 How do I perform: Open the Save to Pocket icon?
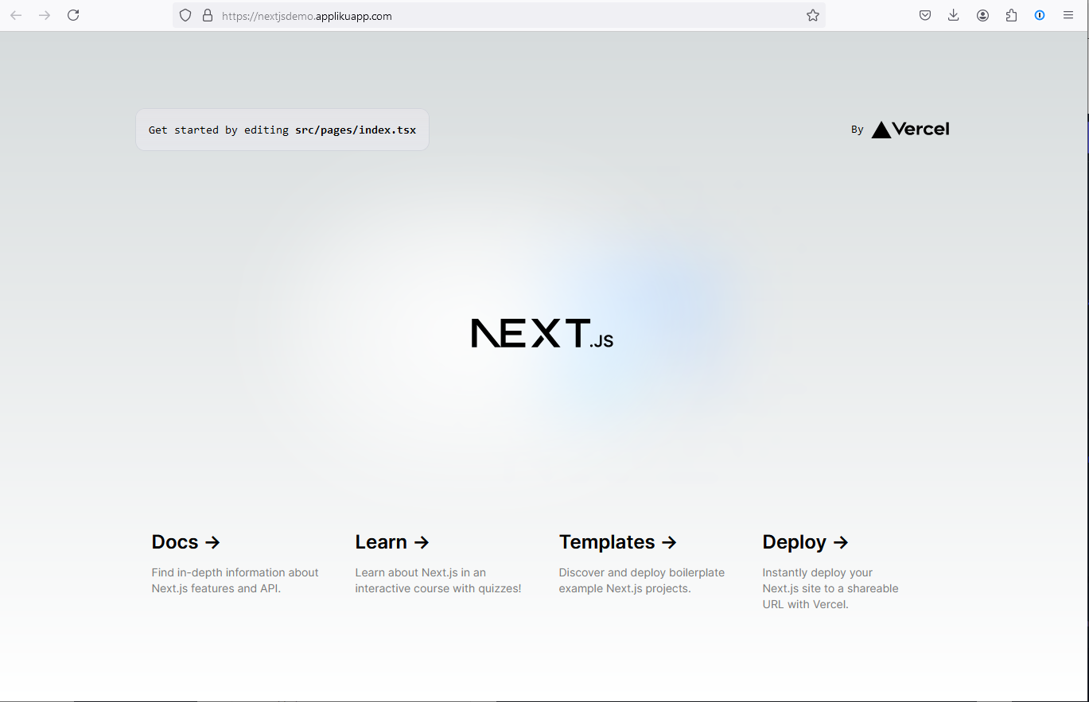tap(925, 15)
